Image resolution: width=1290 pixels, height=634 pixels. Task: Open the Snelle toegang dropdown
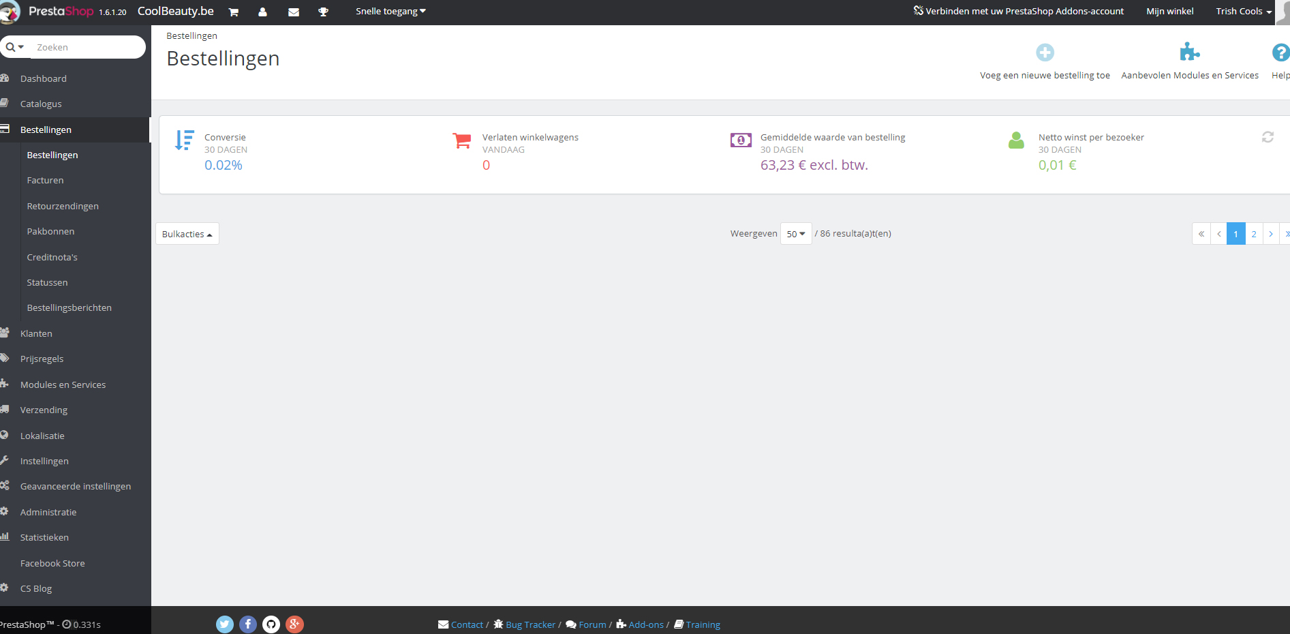coord(390,12)
